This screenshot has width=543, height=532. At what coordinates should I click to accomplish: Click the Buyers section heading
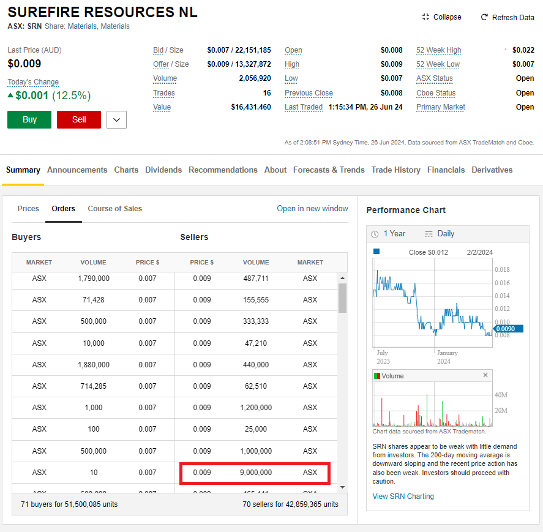[26, 237]
